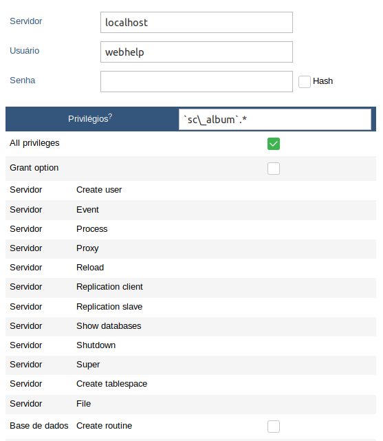
Task: Select the File privilege row
Action: 190,404
